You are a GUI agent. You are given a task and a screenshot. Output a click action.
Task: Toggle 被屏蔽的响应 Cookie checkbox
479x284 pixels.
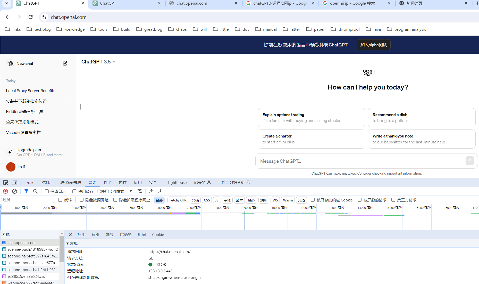[313, 200]
